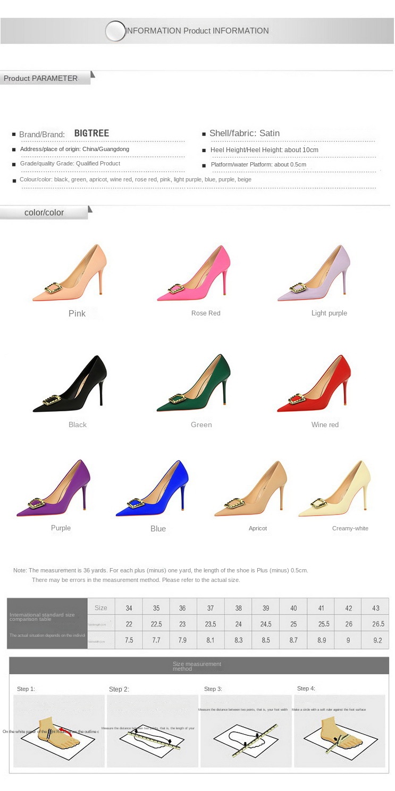
Task: Click the Step 3 foot width illustration
Action: (246, 730)
